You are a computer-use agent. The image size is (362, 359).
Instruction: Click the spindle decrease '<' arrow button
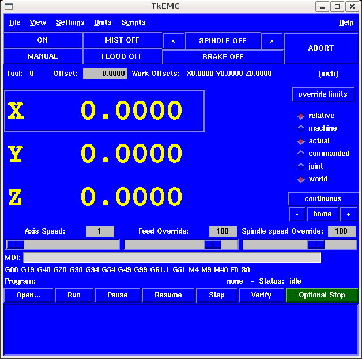pos(174,41)
